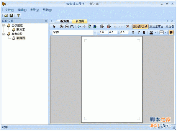
Task: Click the second 6.0 size field
Action: click(x=113, y=32)
